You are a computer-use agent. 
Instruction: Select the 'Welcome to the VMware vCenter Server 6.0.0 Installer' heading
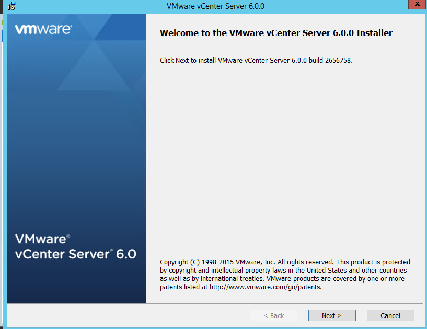coord(276,33)
